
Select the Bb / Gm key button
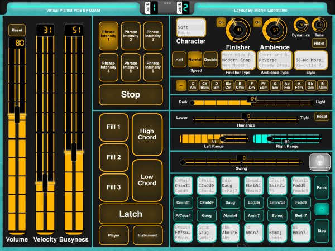click(x=310, y=85)
